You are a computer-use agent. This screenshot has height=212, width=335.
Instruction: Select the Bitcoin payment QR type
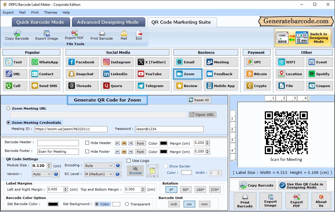[x=257, y=74]
